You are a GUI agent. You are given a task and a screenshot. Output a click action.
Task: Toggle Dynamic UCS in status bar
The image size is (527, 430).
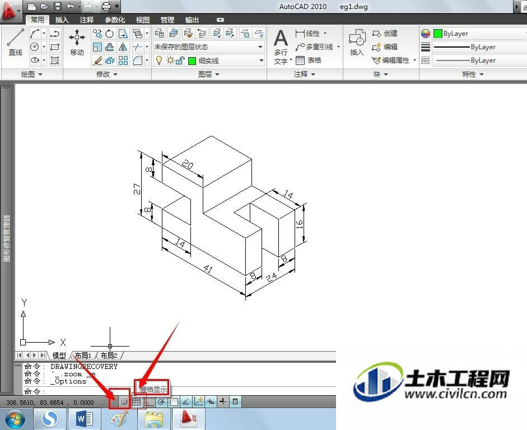coord(198,401)
